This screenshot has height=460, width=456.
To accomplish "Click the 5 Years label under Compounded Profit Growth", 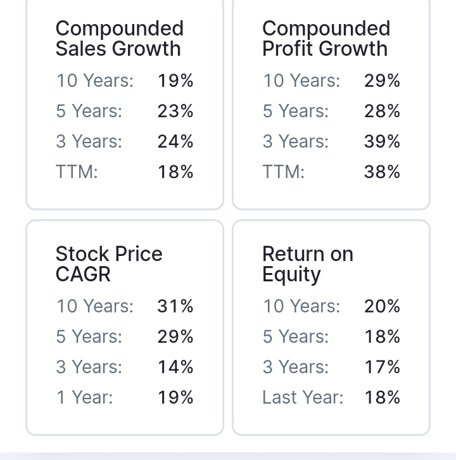I will [x=295, y=112].
